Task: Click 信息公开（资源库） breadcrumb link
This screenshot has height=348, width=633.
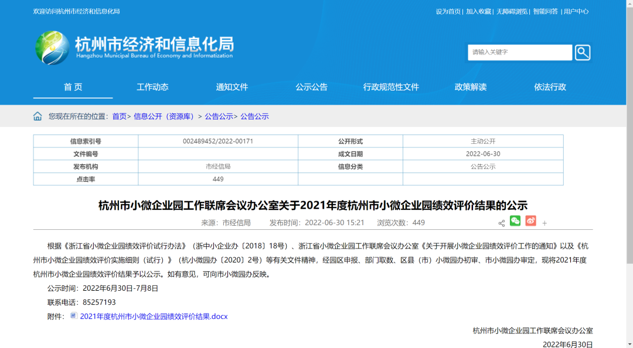Action: [x=165, y=116]
